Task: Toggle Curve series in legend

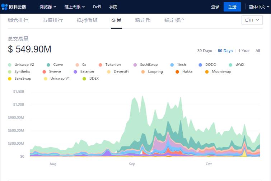Action: [48, 65]
